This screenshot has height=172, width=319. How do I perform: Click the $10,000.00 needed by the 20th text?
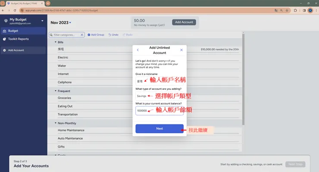click(x=220, y=49)
